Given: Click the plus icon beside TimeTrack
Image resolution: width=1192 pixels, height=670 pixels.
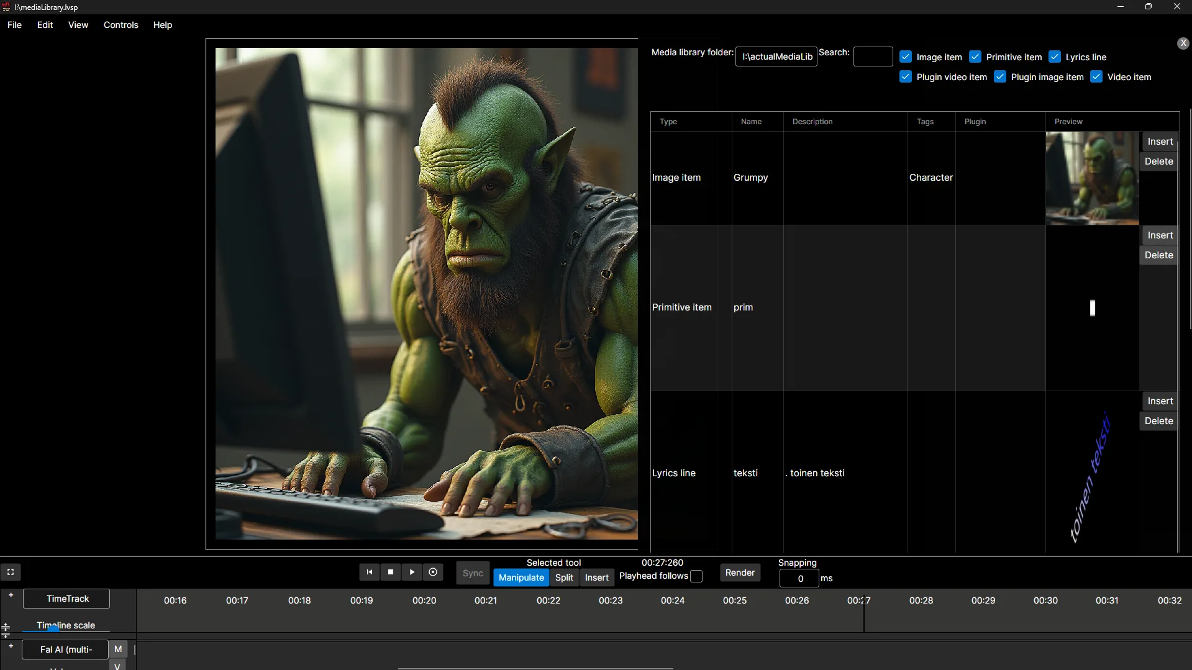Looking at the screenshot, I should pos(11,595).
